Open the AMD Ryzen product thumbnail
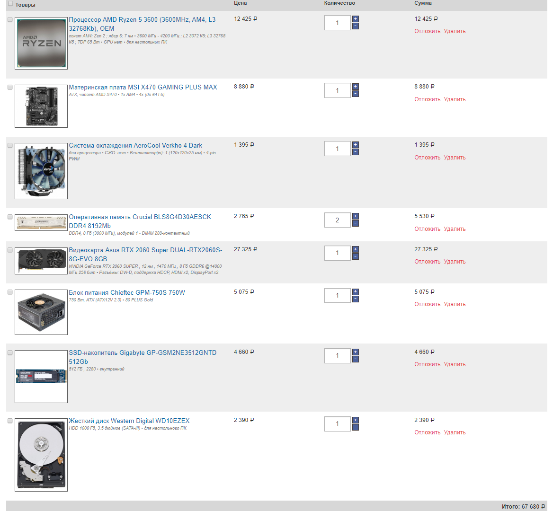This screenshot has height=511, width=553. point(41,44)
